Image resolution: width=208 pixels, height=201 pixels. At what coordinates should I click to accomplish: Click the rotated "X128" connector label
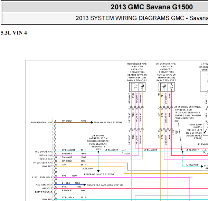tap(173, 133)
